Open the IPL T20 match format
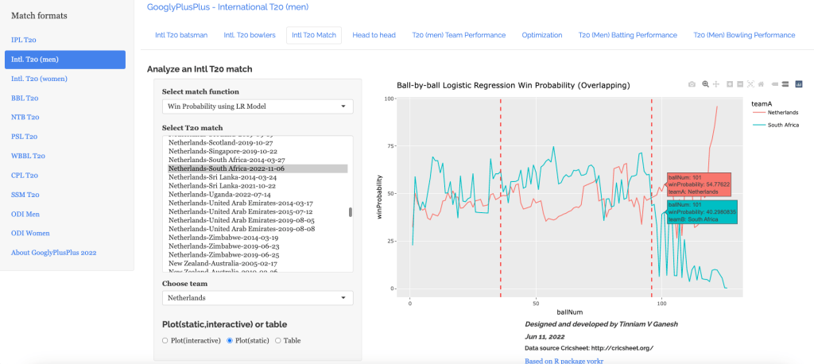The image size is (814, 364). point(23,40)
